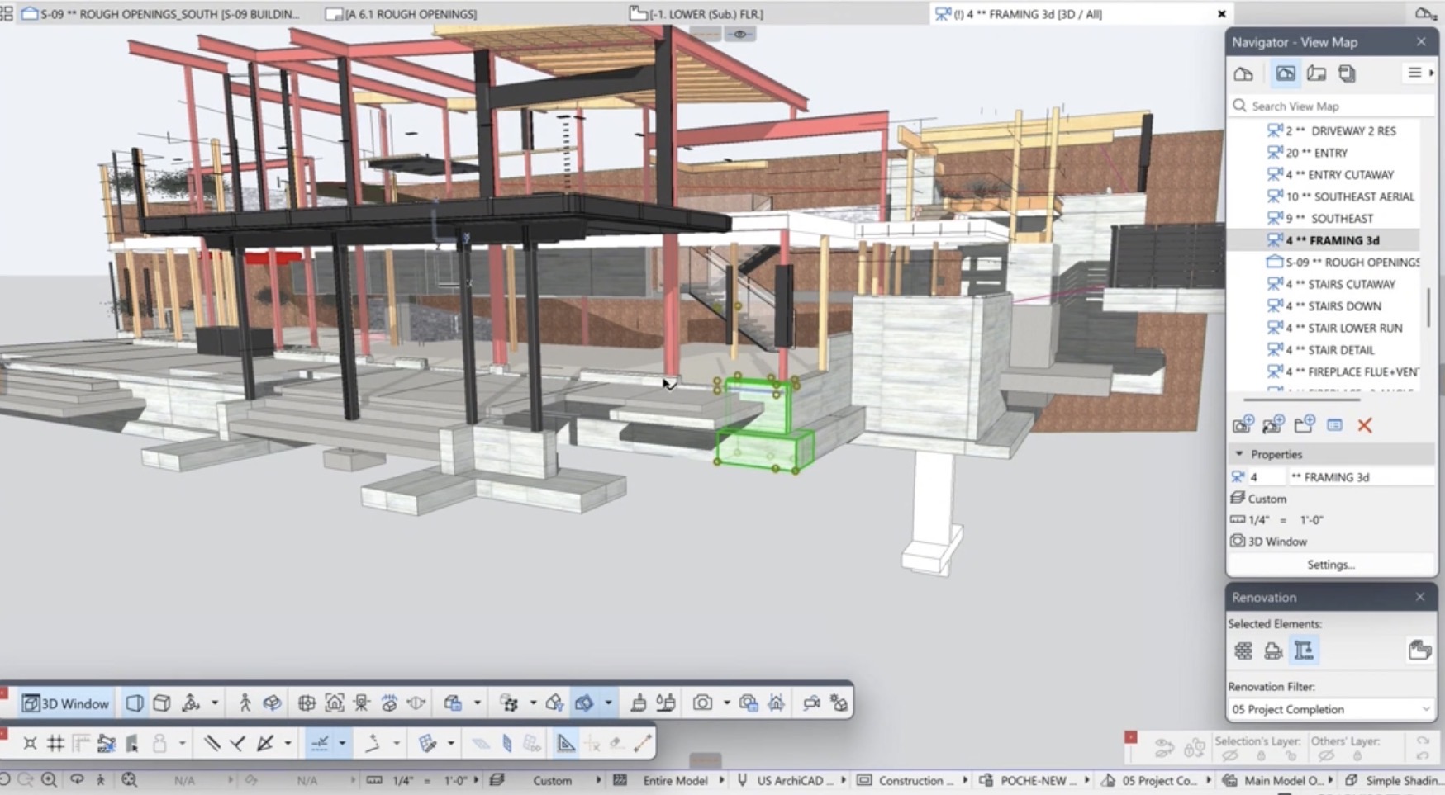This screenshot has width=1445, height=795.
Task: Switch to Layout Book navigator icon
Action: [x=1316, y=73]
